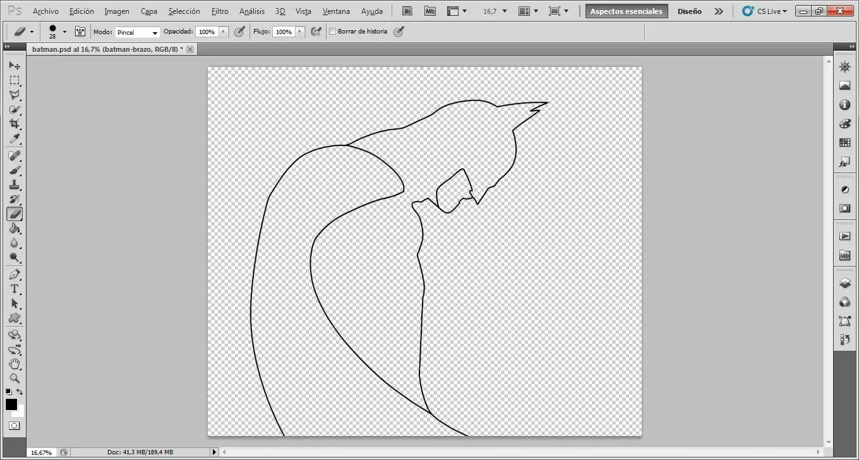
Task: Select the Dodge tool
Action: click(x=15, y=258)
